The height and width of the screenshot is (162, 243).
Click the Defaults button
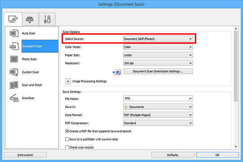[172, 155]
